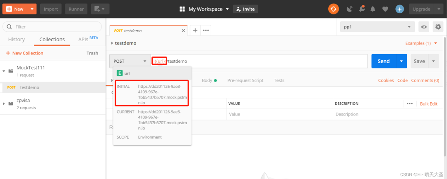447x179 pixels.
Task: Open the new window options button
Action: [x=100, y=9]
